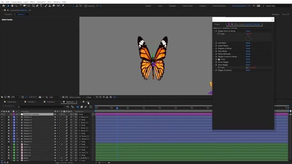Screen dimensions: 292x164
Task: Toggle visibility of the Wing 1 layer
Action: 2,144
